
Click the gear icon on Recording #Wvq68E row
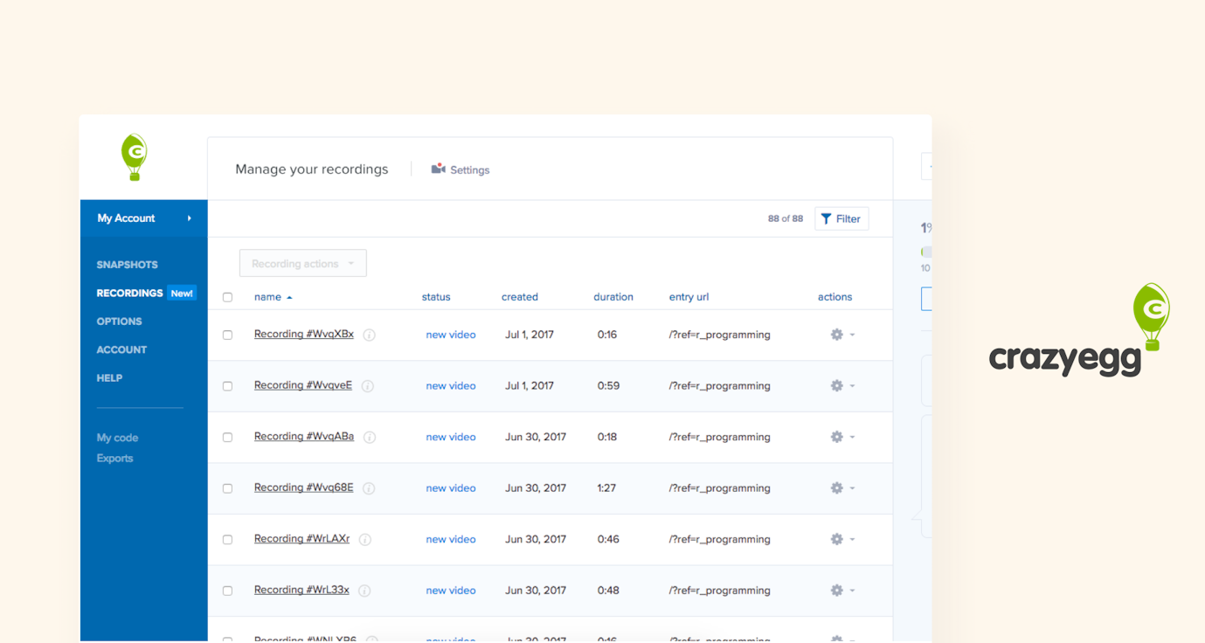(836, 487)
